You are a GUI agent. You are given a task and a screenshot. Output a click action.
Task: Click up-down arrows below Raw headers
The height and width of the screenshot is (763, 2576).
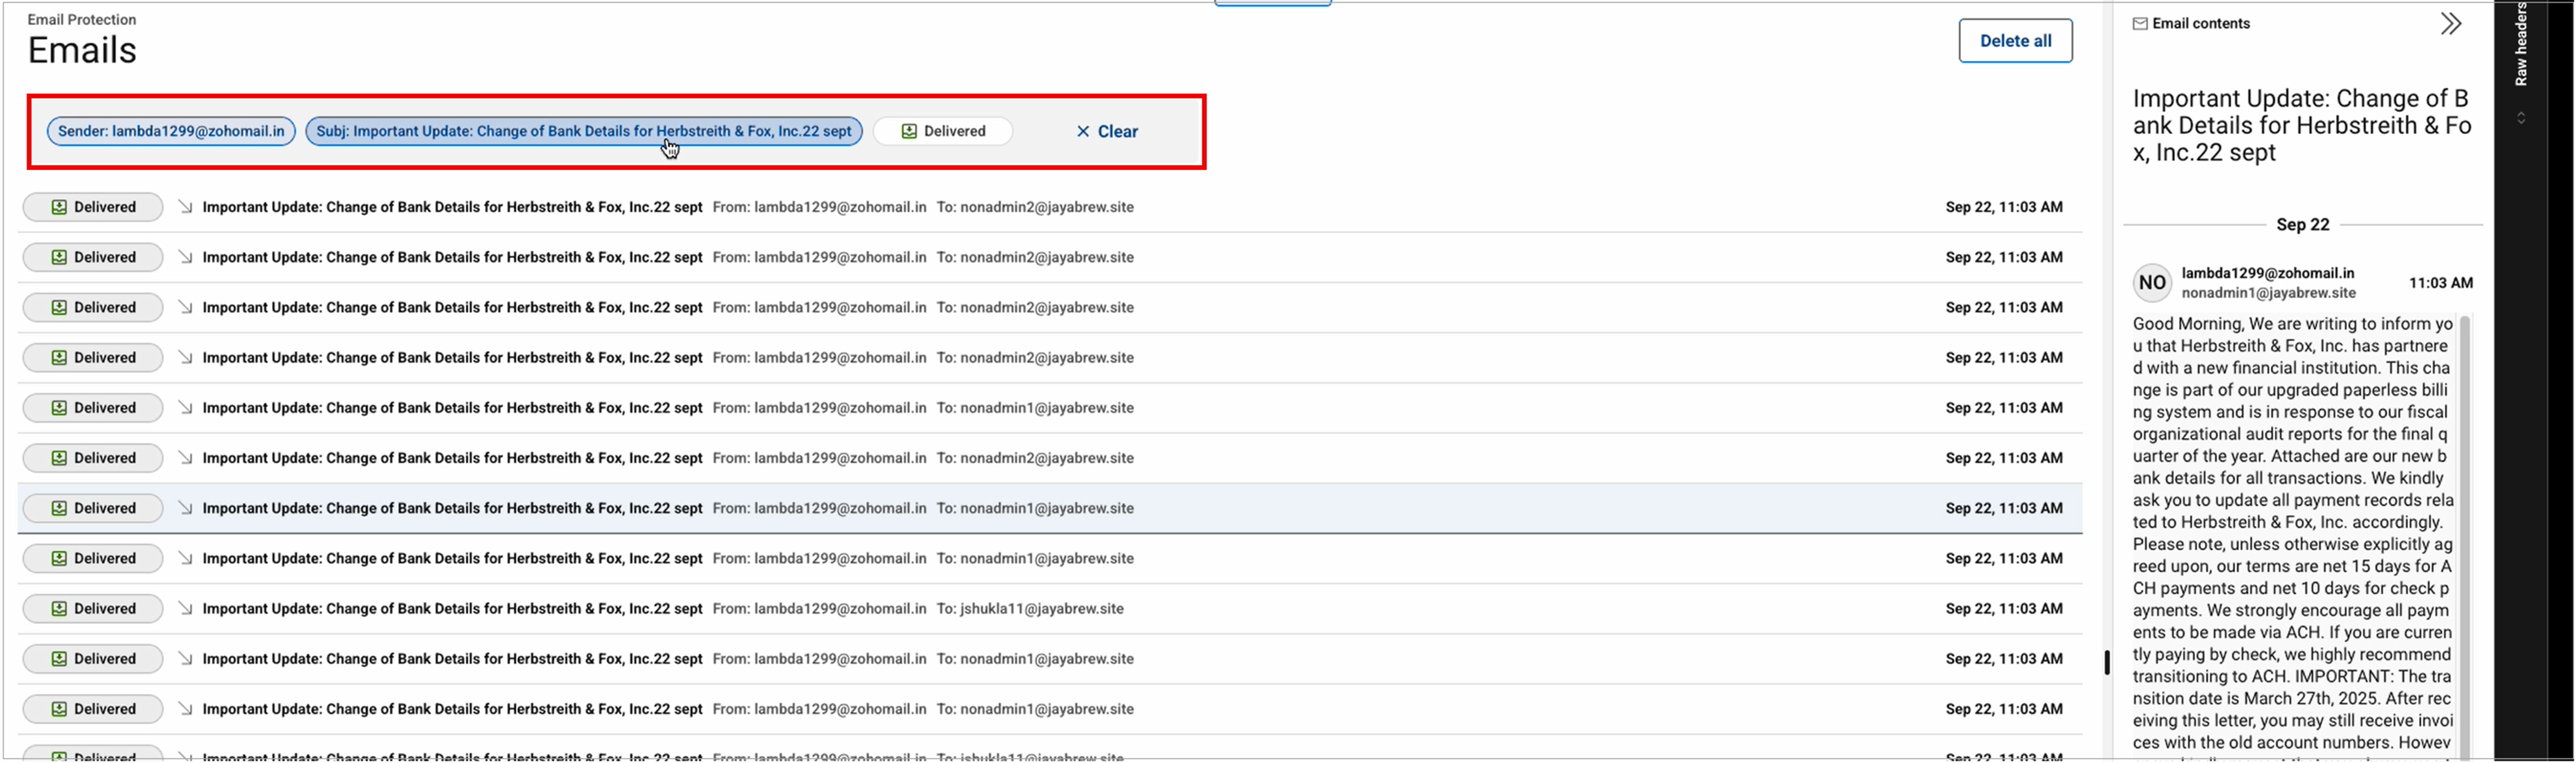(2521, 118)
